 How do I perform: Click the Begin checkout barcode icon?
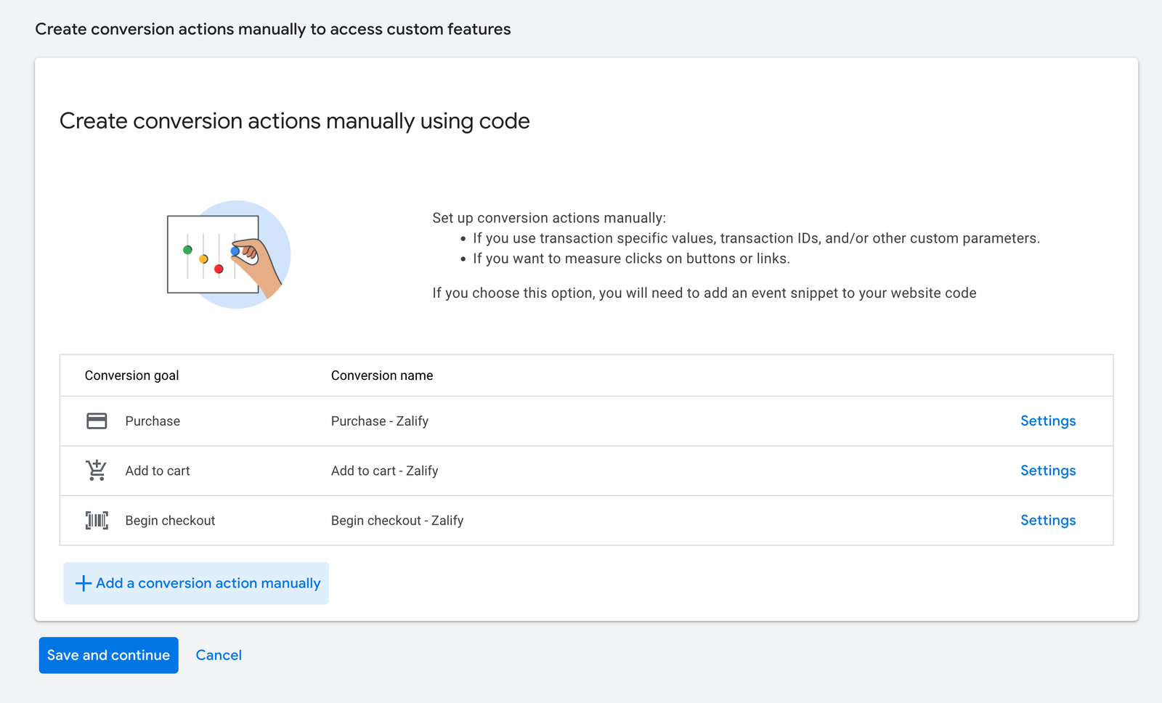pos(97,521)
